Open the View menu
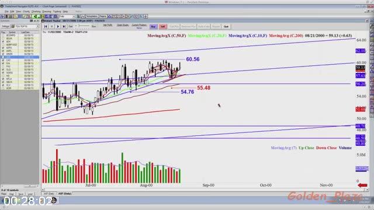374x210 pixels. 18,12
